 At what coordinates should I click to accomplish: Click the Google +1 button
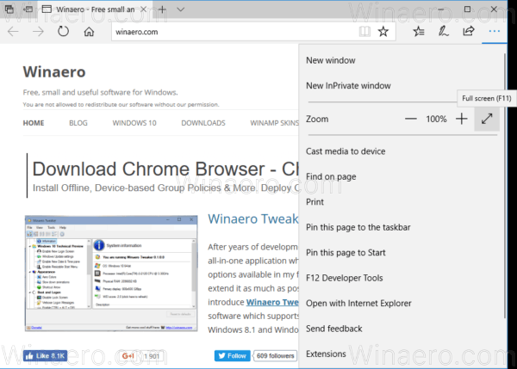128,356
